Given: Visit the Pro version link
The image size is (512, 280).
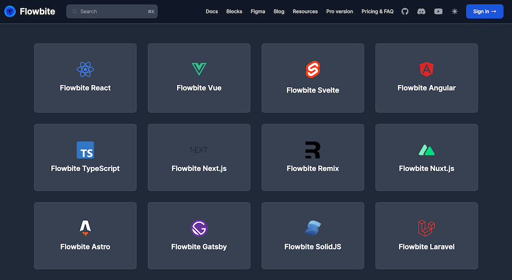Looking at the screenshot, I should tap(340, 11).
